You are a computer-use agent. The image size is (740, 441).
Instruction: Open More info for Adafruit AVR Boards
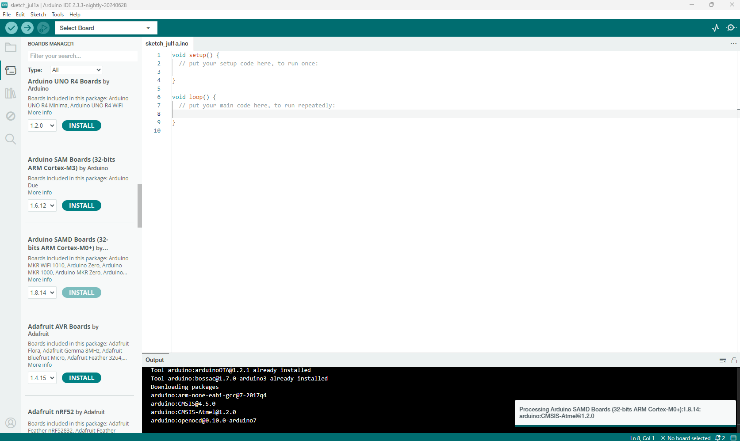(40, 365)
